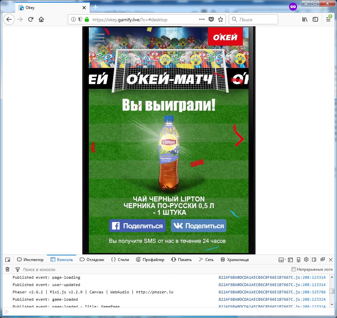Open page actions three-dot menu
Image resolution: width=337 pixels, height=318 pixels.
tap(202, 19)
